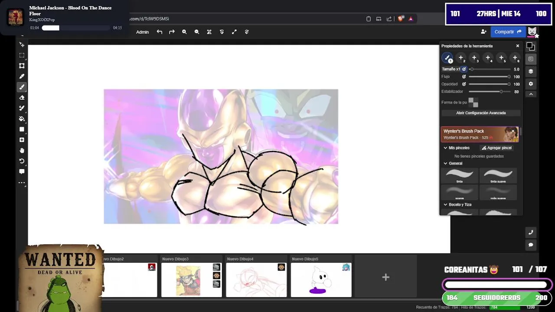555x312 pixels.
Task: Select the blend brush tool
Action: coord(22,108)
